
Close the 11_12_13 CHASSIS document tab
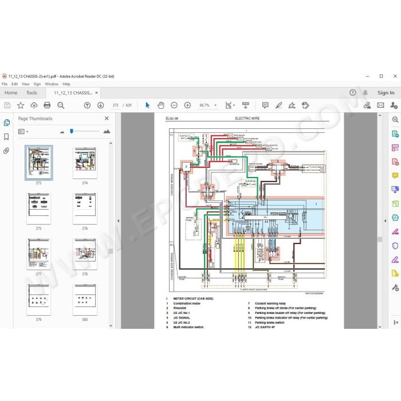pyautogui.click(x=96, y=93)
